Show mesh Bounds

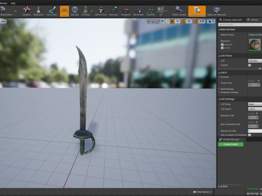[x=75, y=11]
